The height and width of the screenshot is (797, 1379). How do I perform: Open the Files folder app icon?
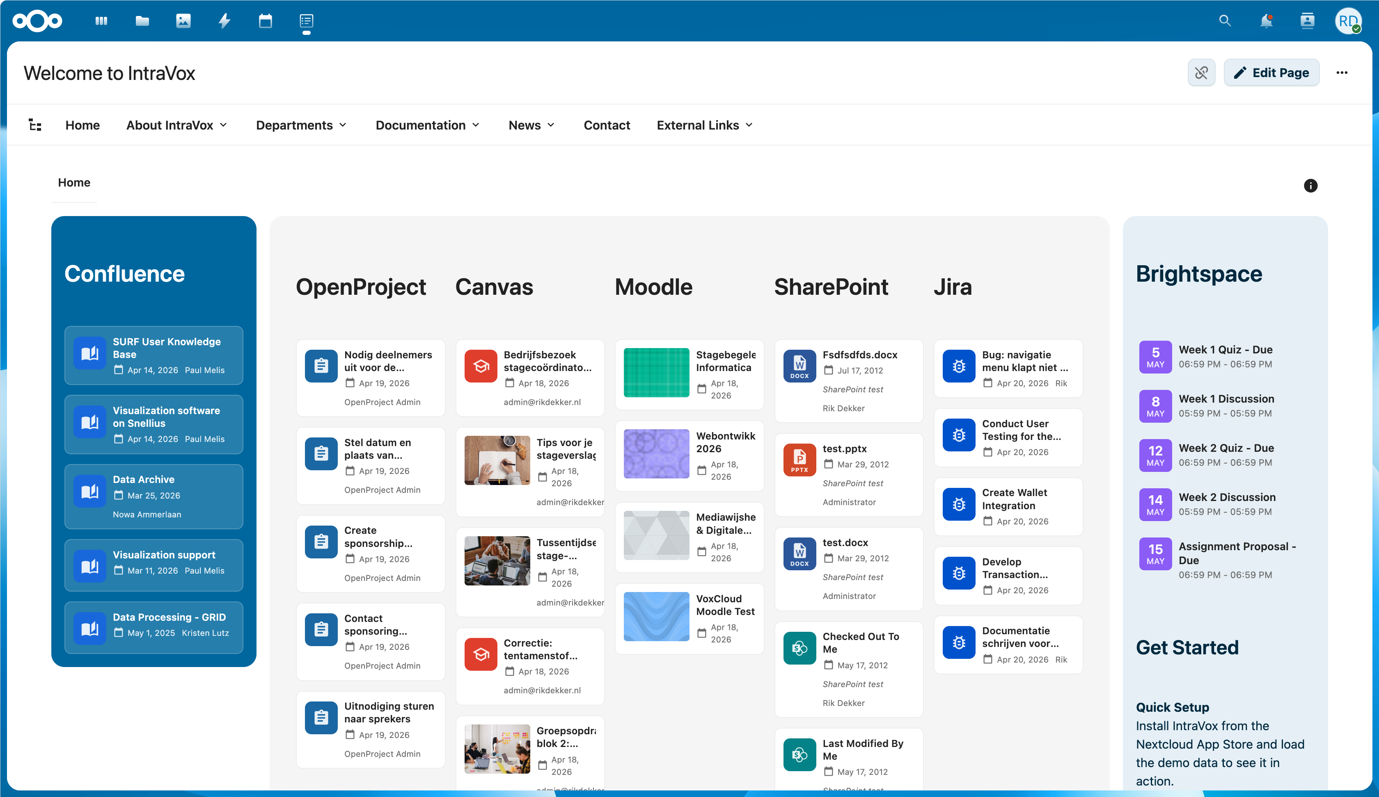[142, 21]
